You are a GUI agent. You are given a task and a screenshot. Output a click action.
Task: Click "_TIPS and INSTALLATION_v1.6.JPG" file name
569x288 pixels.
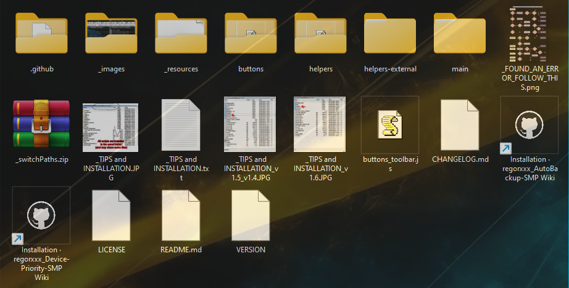pos(321,168)
